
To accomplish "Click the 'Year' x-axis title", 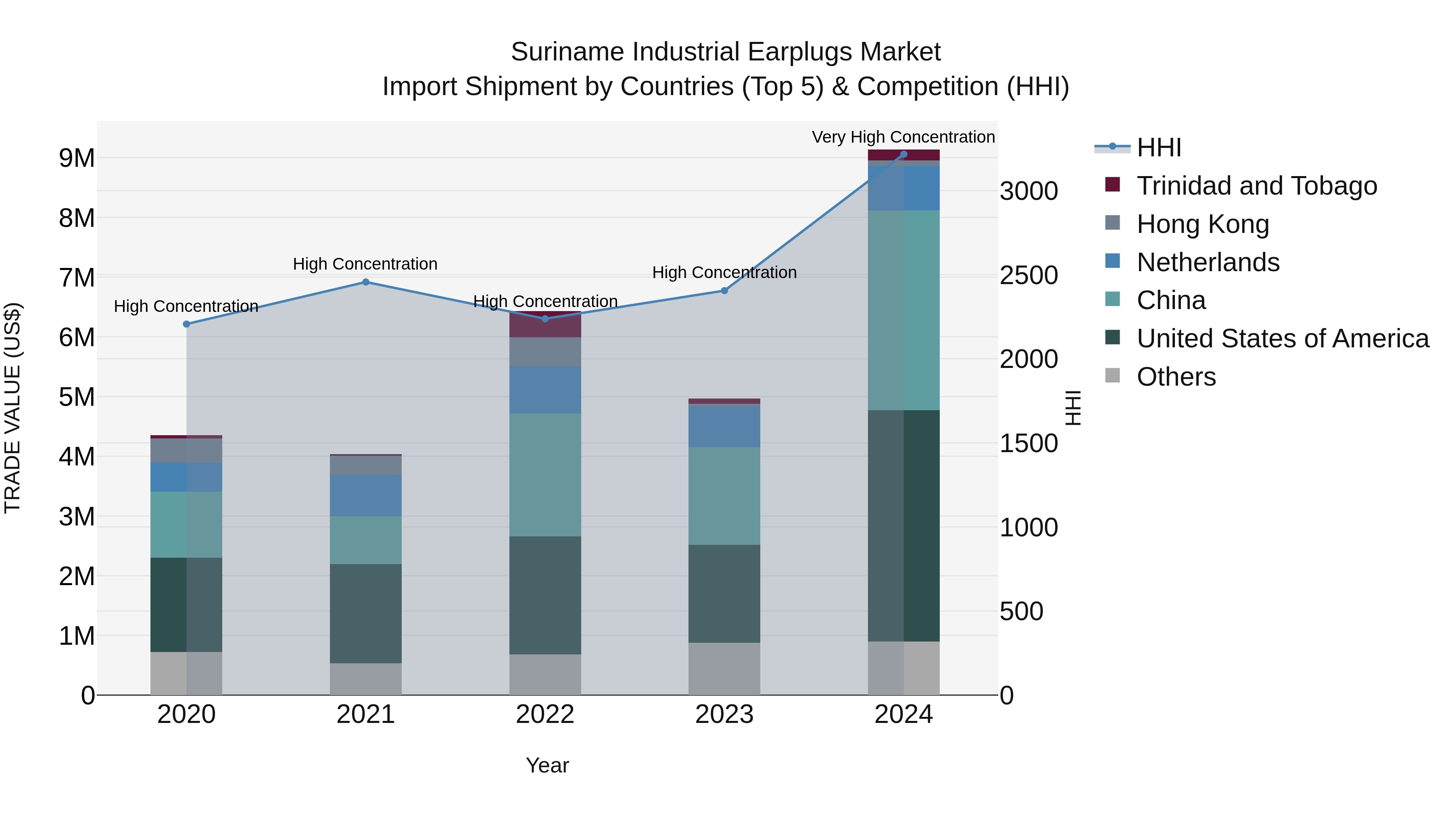I will click(547, 765).
